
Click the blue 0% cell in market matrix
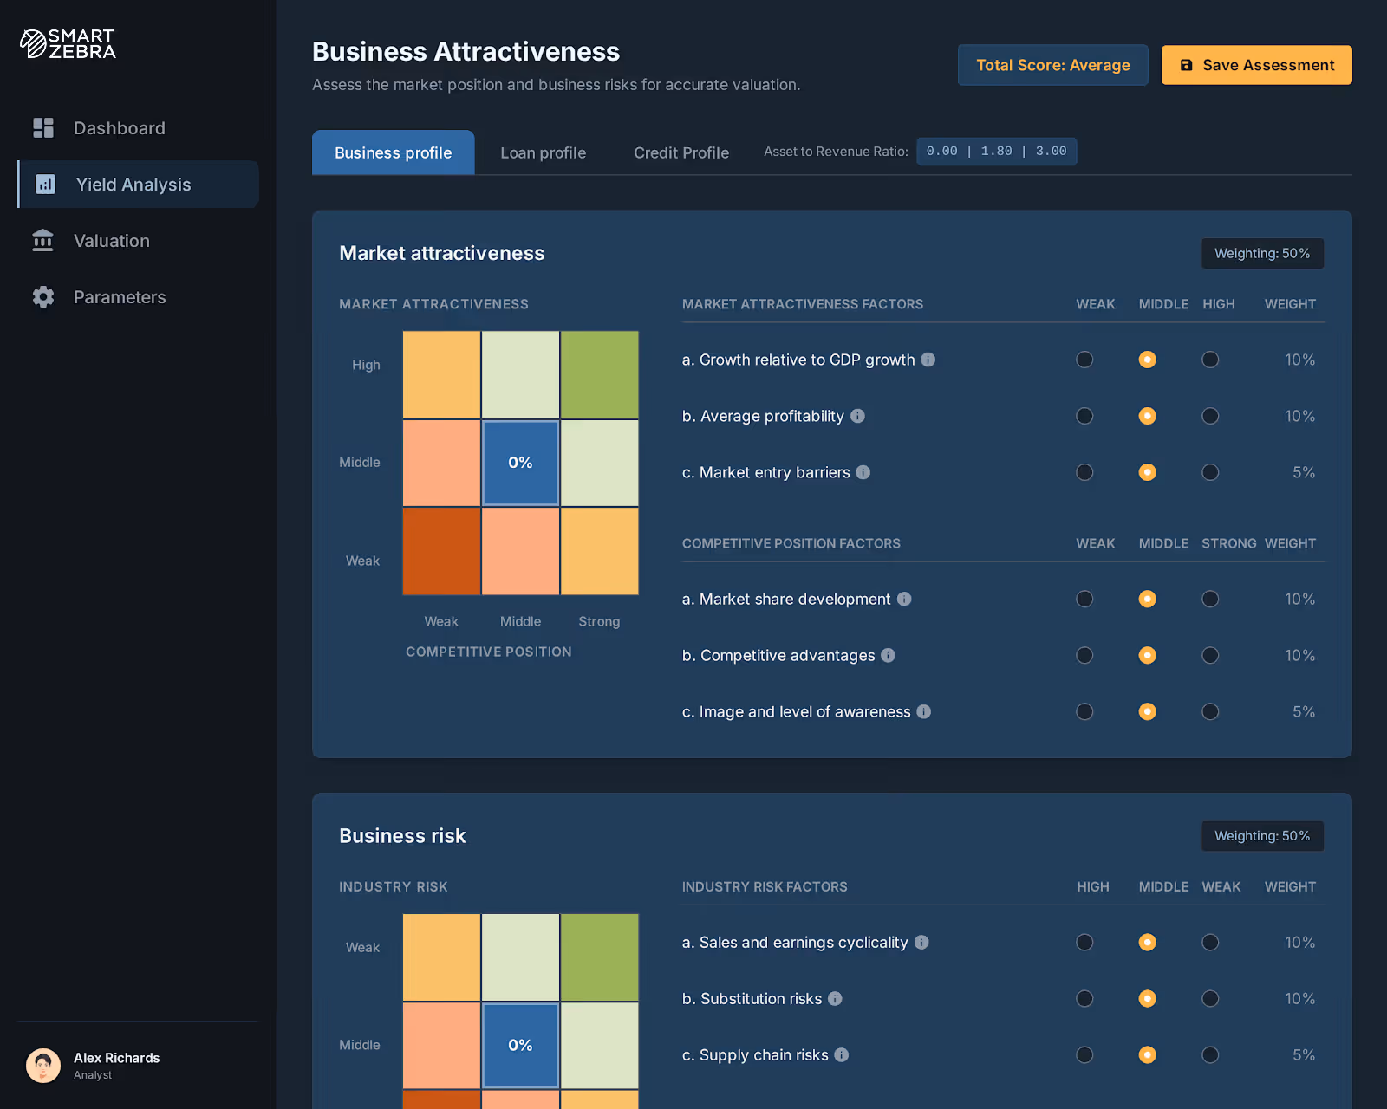click(520, 463)
